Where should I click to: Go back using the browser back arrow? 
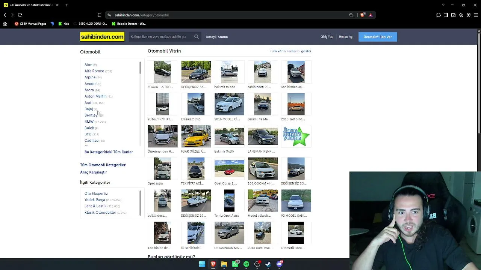point(5,15)
